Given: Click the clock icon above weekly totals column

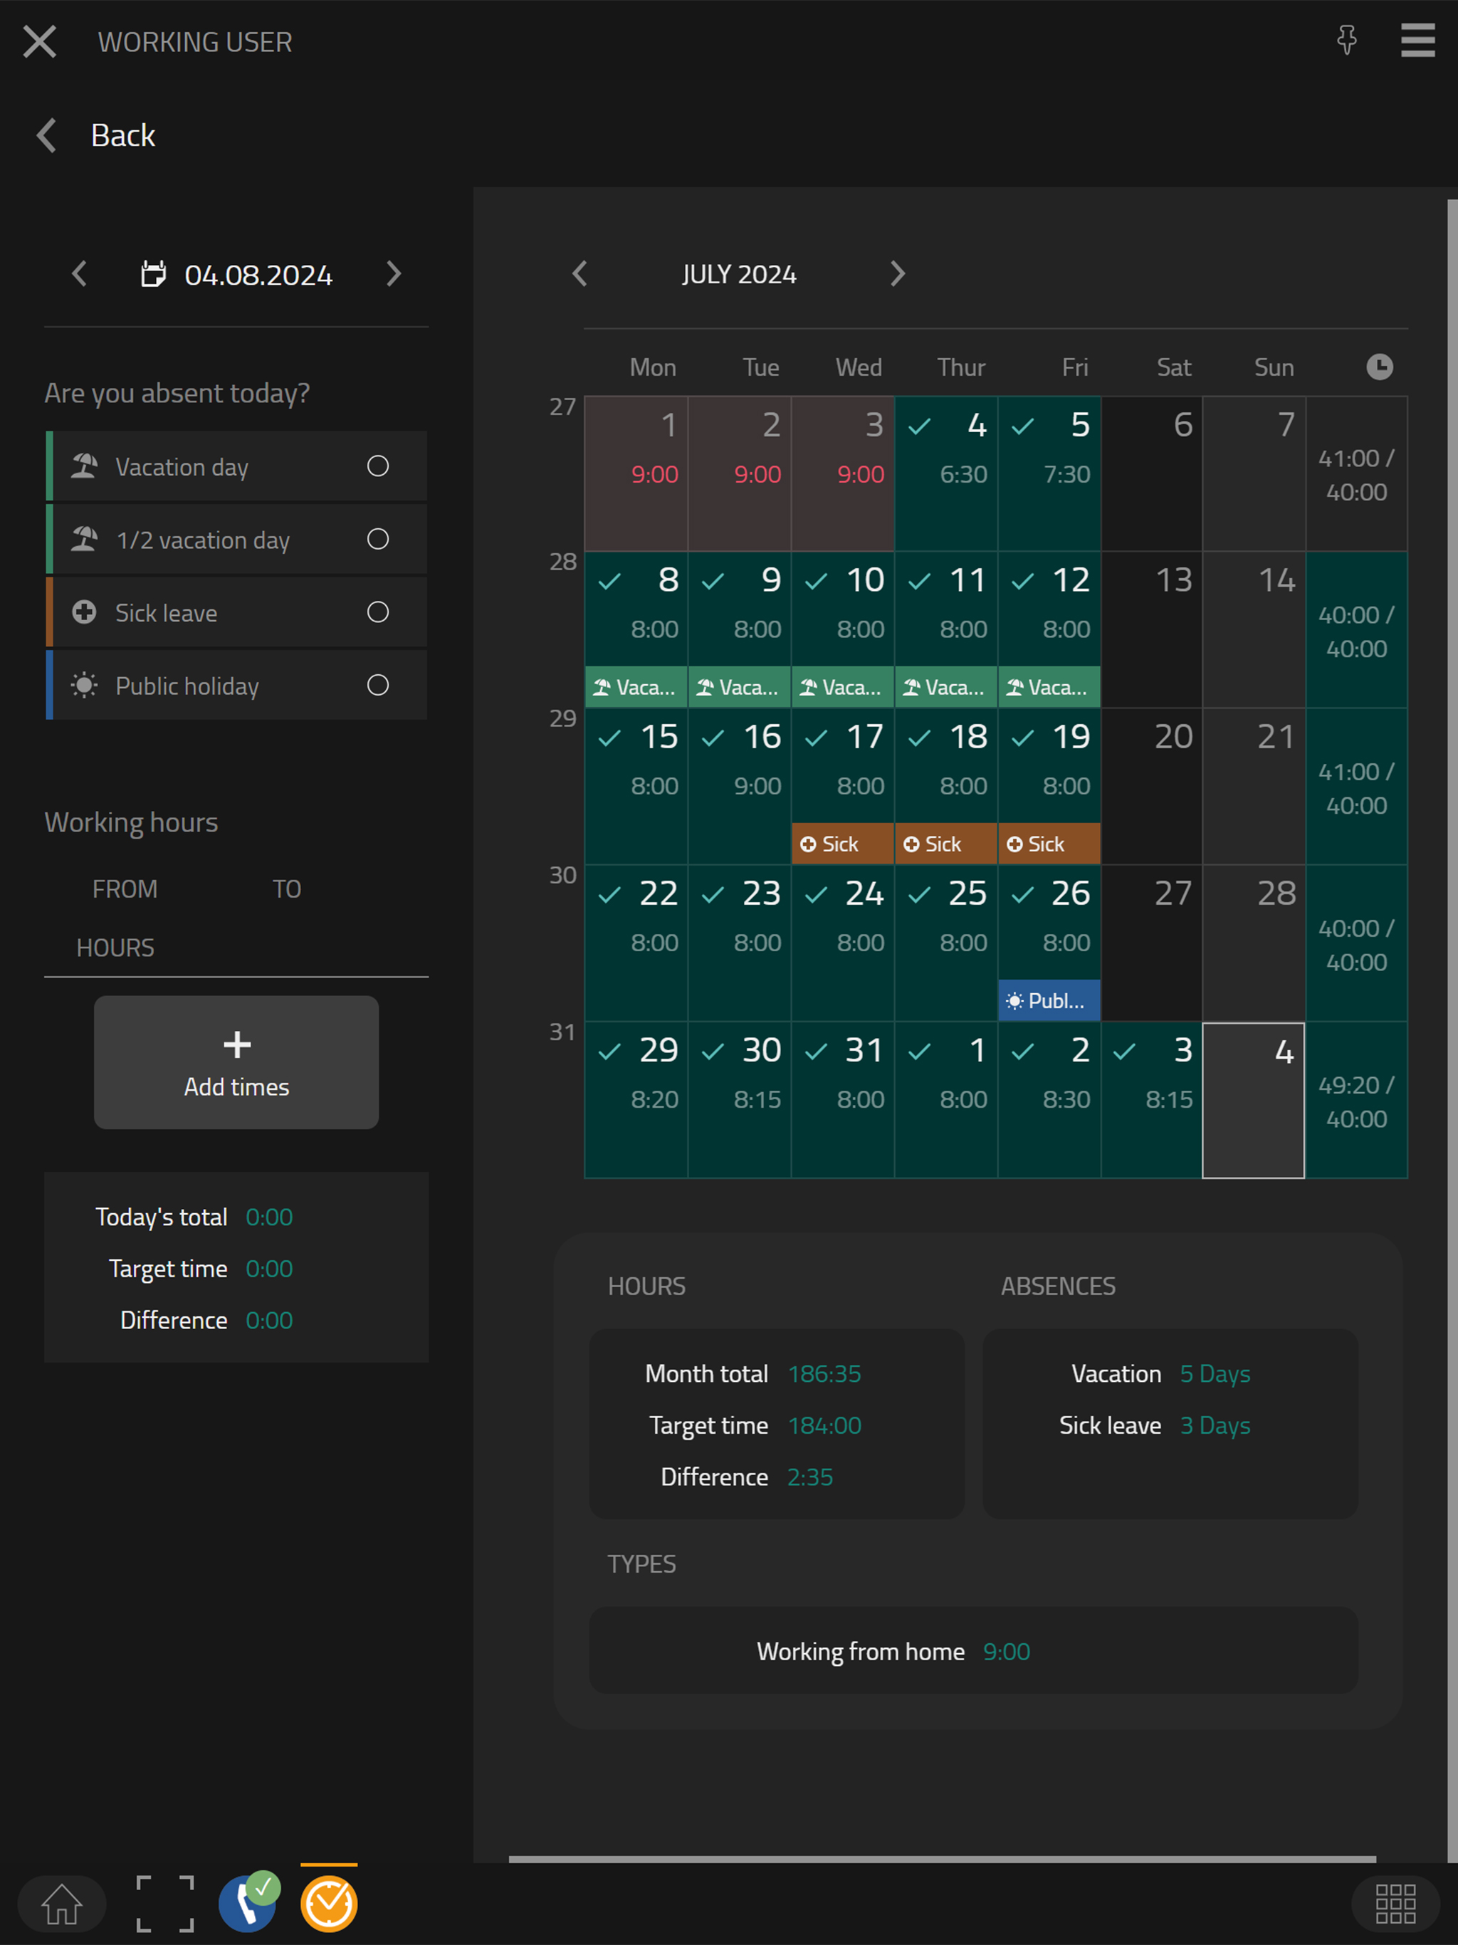Looking at the screenshot, I should pyautogui.click(x=1379, y=367).
